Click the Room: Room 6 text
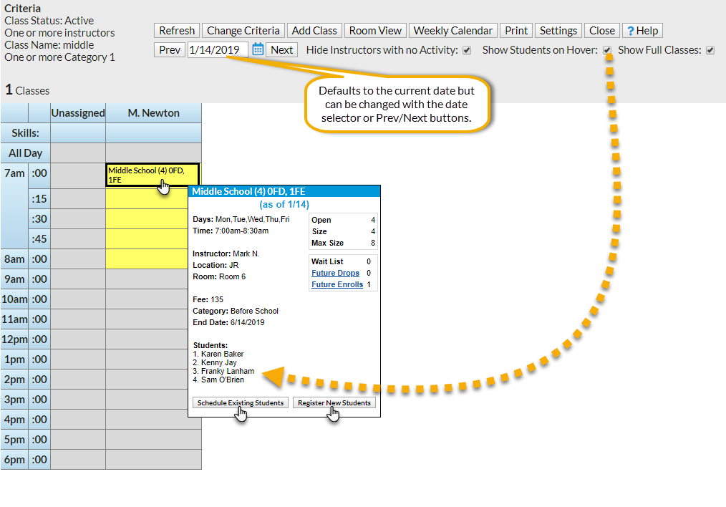The height and width of the screenshot is (507, 726). [x=219, y=276]
